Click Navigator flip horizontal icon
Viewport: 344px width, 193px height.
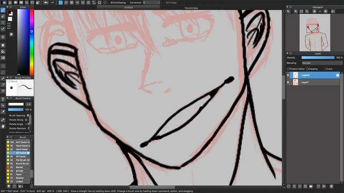(333, 11)
